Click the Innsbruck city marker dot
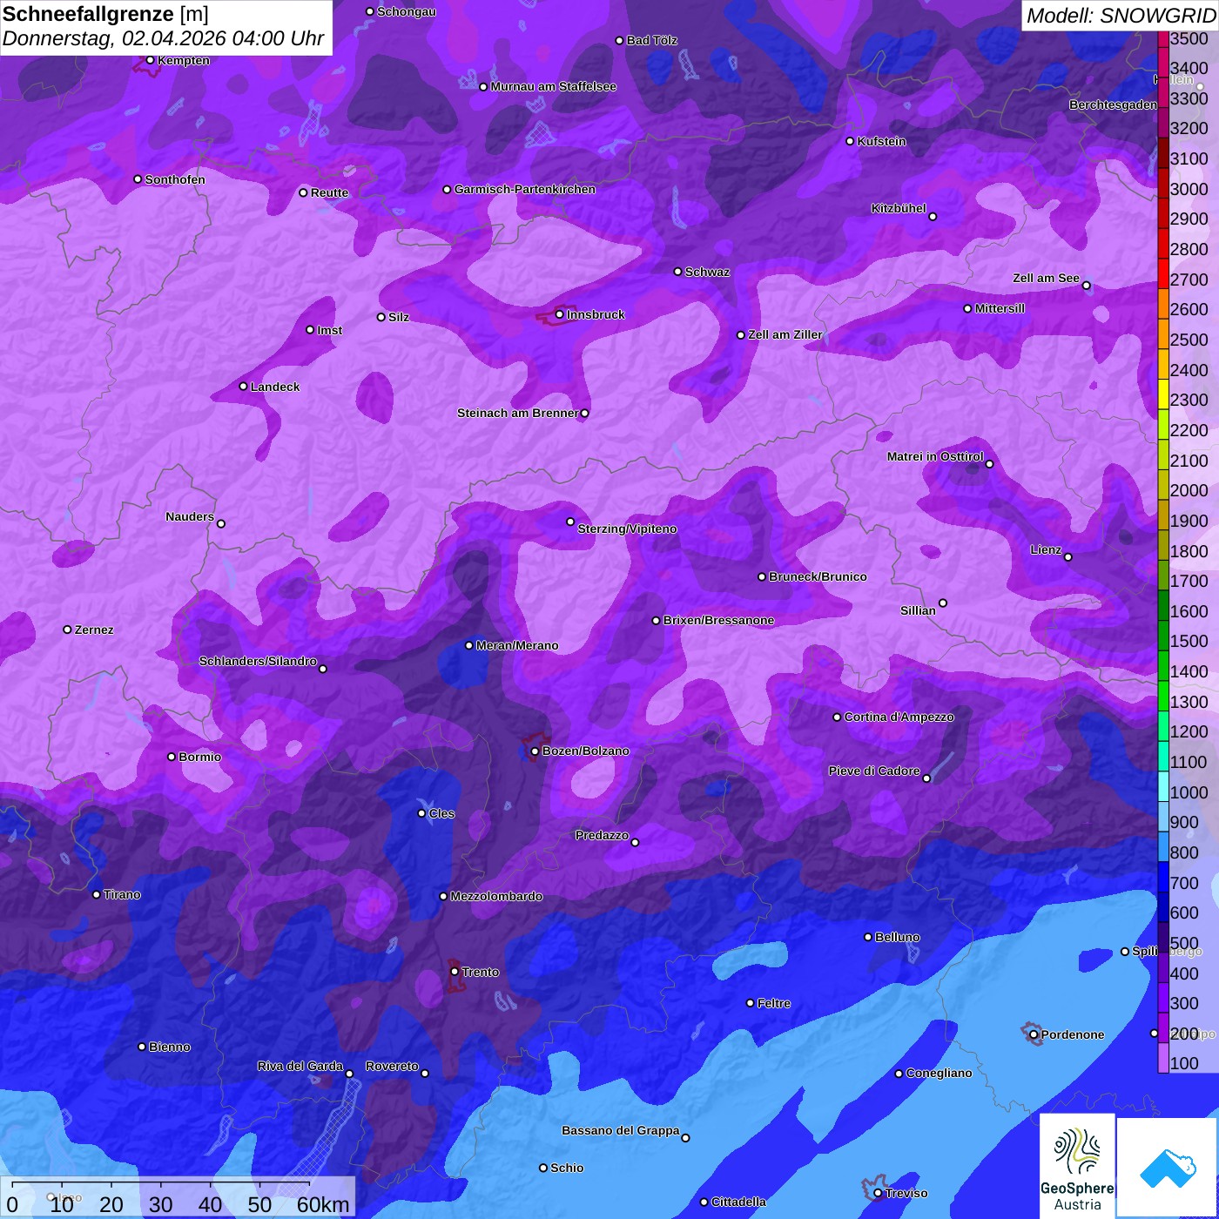This screenshot has height=1219, width=1219. (x=559, y=314)
